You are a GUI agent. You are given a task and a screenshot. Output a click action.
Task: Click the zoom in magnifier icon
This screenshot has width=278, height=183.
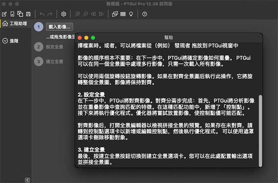[77, 14]
